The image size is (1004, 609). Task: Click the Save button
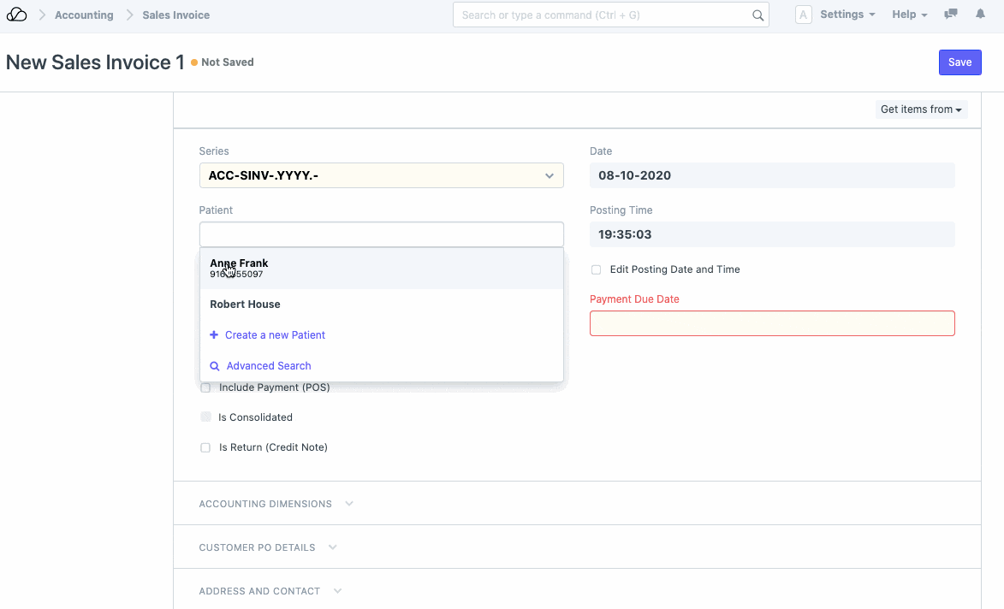(959, 62)
